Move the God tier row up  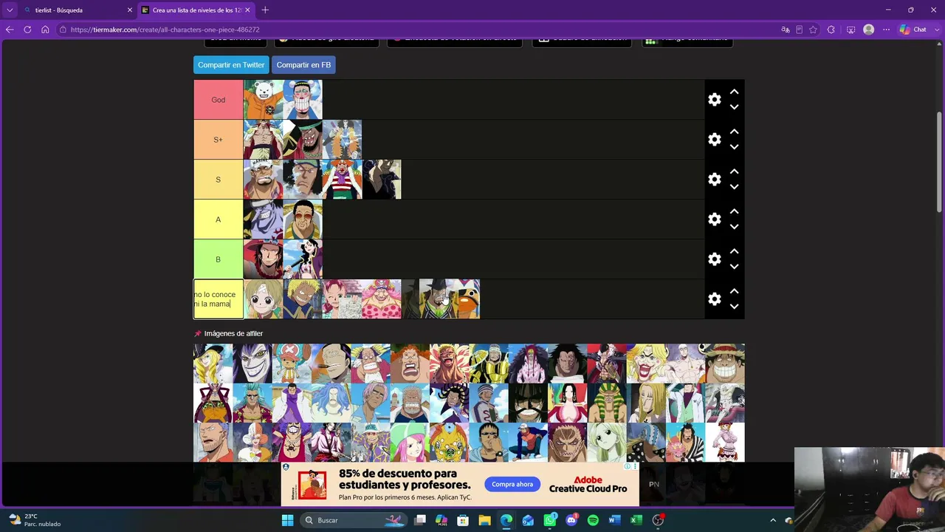(734, 92)
